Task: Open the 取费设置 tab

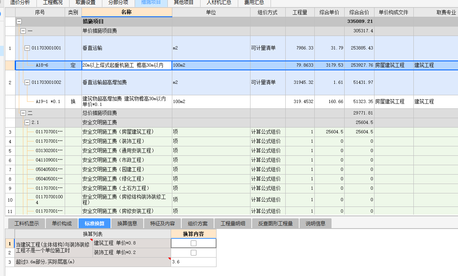Action: pyautogui.click(x=86, y=2)
